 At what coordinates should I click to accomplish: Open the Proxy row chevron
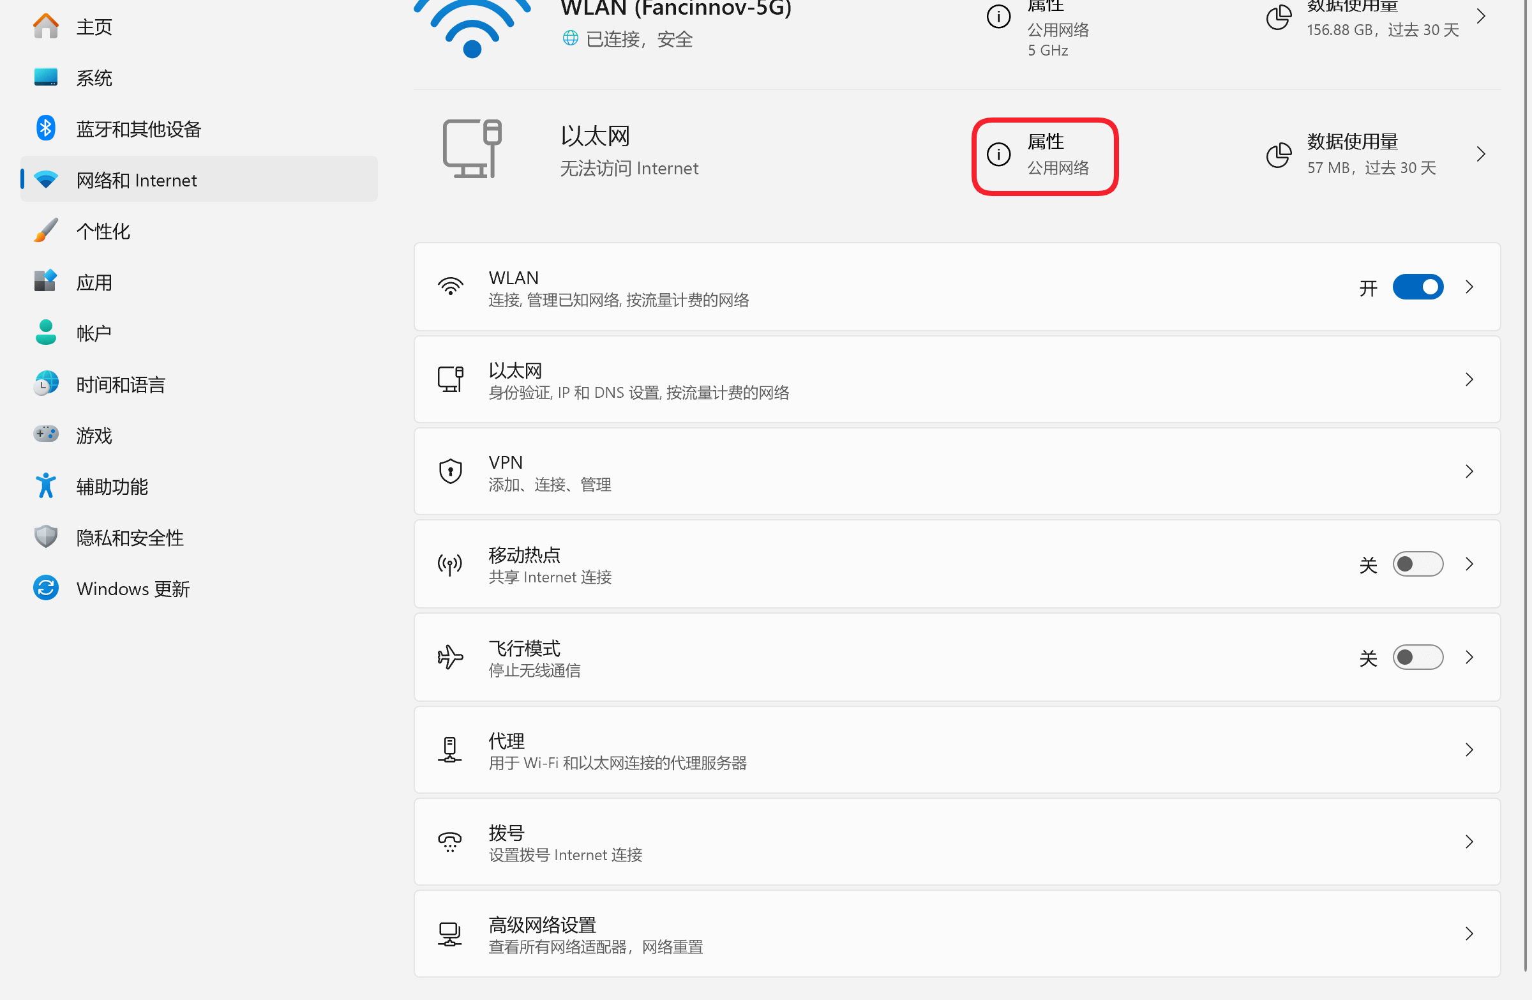click(1469, 750)
